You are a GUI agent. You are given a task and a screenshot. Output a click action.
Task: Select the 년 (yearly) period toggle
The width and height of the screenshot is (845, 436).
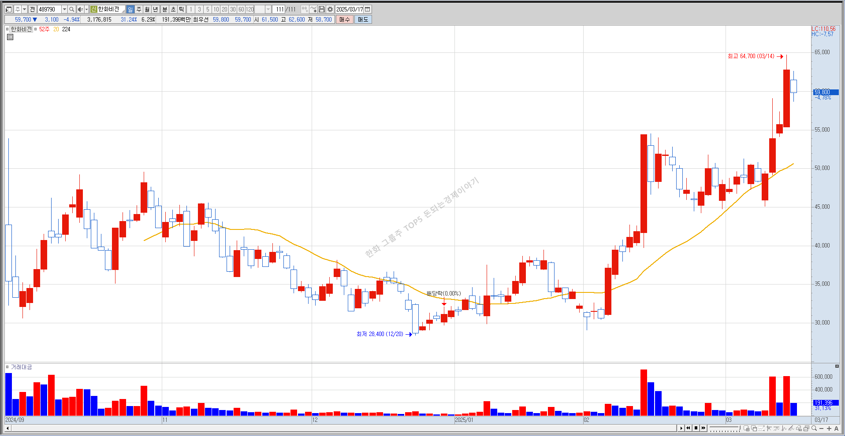point(156,9)
